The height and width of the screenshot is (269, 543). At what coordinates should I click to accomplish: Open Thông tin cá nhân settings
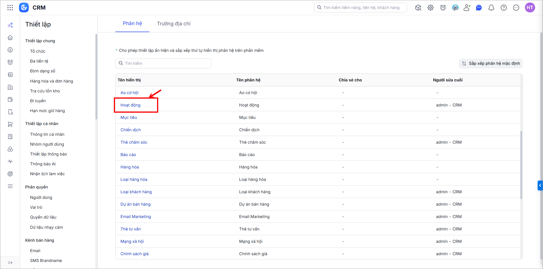click(x=47, y=134)
